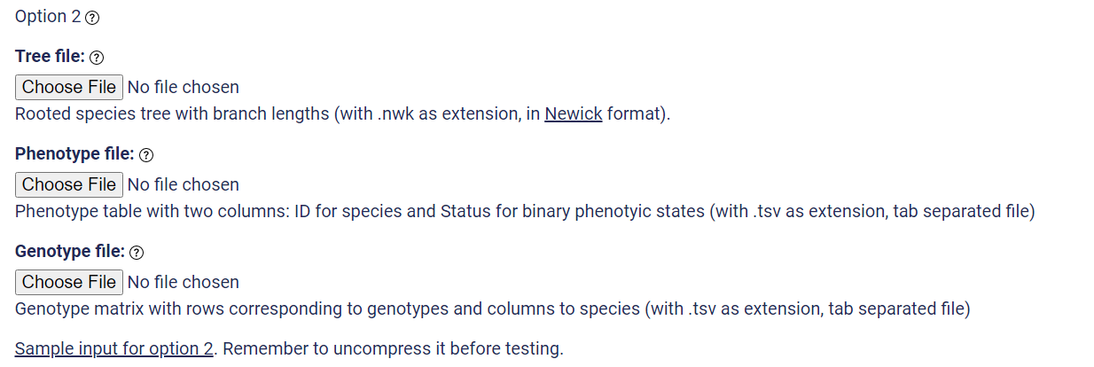This screenshot has width=1094, height=367.
Task: Click the rooted species tree description
Action: click(x=342, y=113)
